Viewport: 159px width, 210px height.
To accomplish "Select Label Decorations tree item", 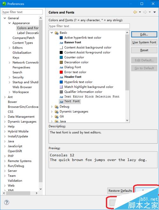I will coord(28,33).
